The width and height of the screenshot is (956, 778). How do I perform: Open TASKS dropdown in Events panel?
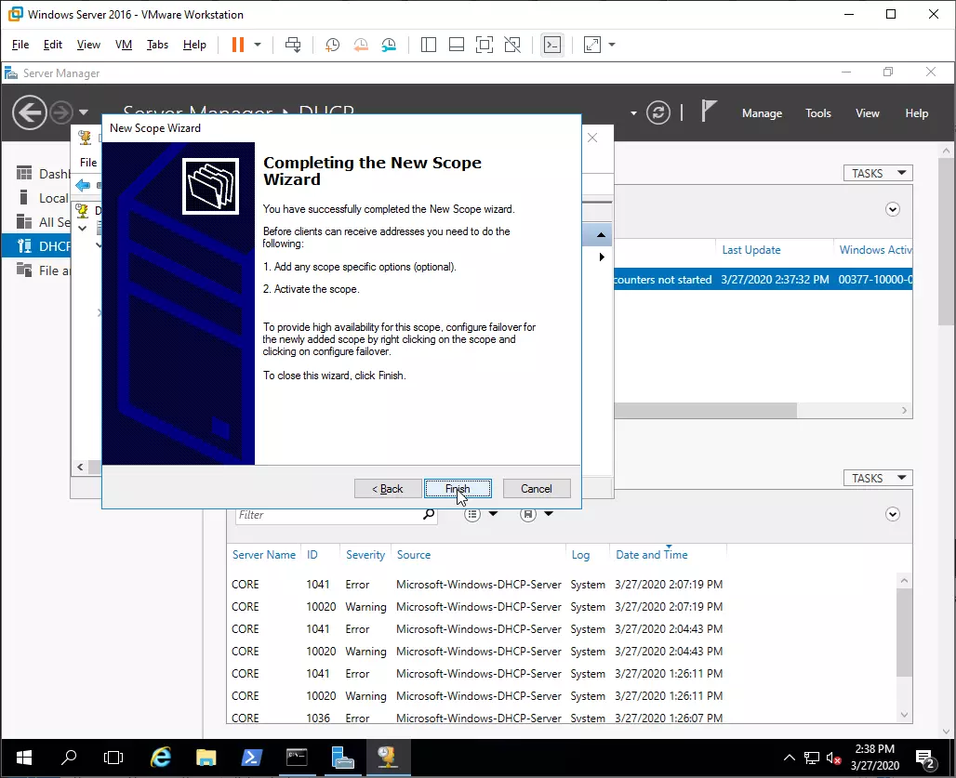878,478
